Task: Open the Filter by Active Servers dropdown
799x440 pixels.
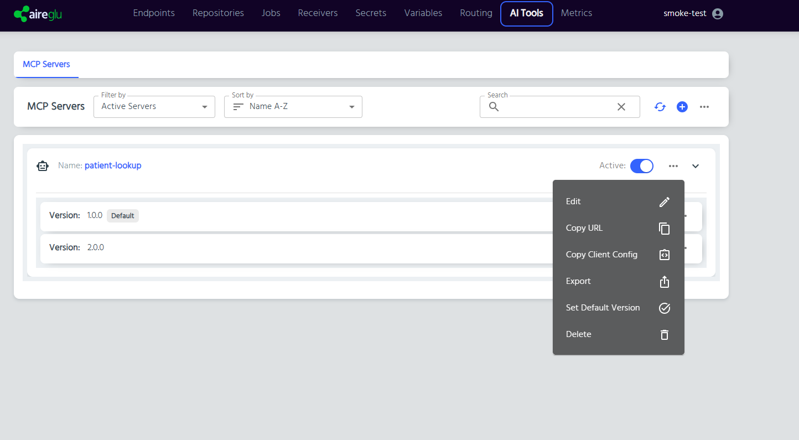Action: [x=154, y=107]
